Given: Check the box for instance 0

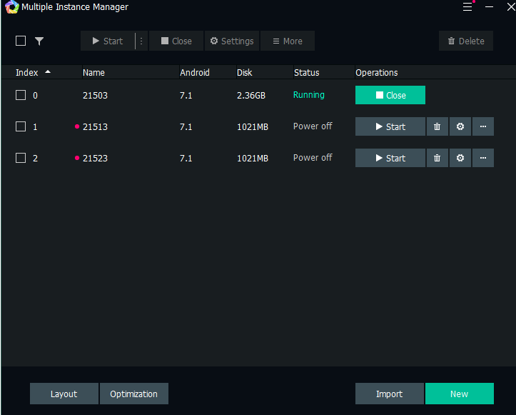Looking at the screenshot, I should (x=21, y=95).
